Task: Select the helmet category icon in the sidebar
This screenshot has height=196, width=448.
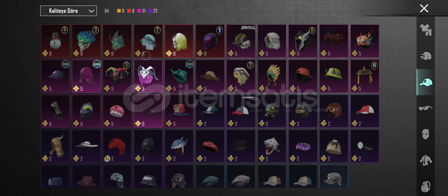Action: tap(426, 56)
